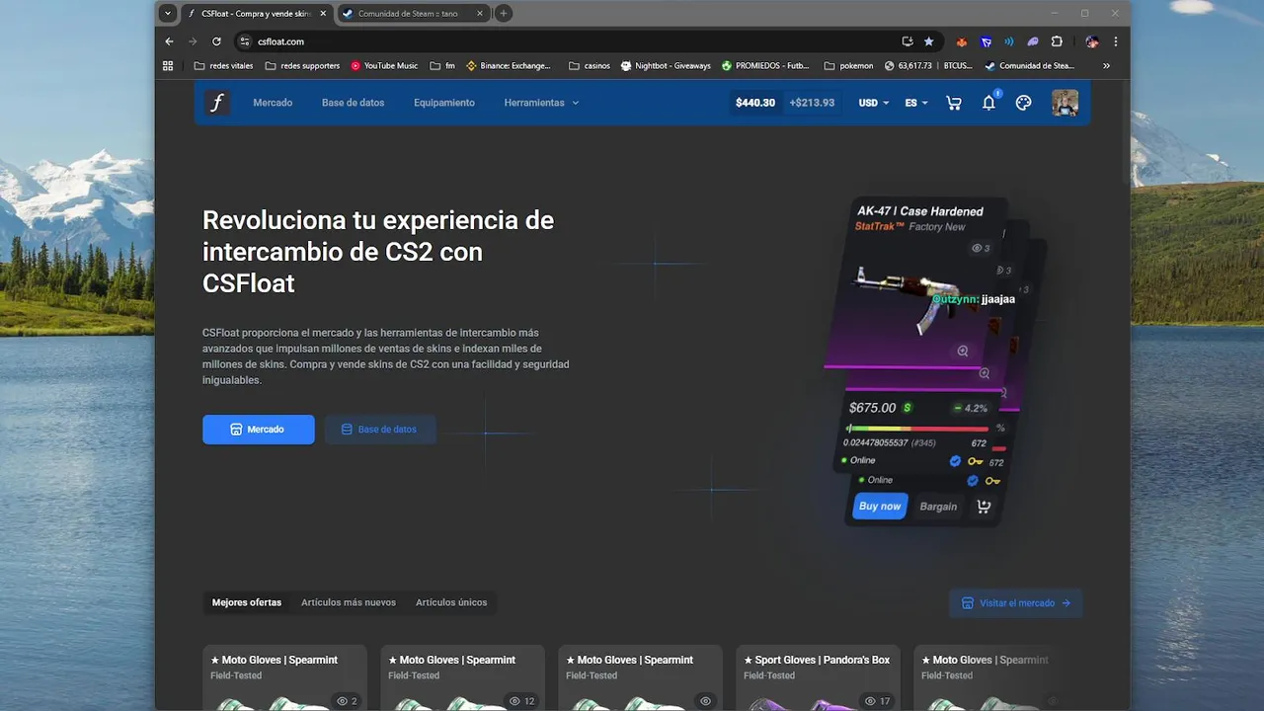Click Bargain on AK-47 card
Image resolution: width=1264 pixels, height=711 pixels.
point(938,507)
